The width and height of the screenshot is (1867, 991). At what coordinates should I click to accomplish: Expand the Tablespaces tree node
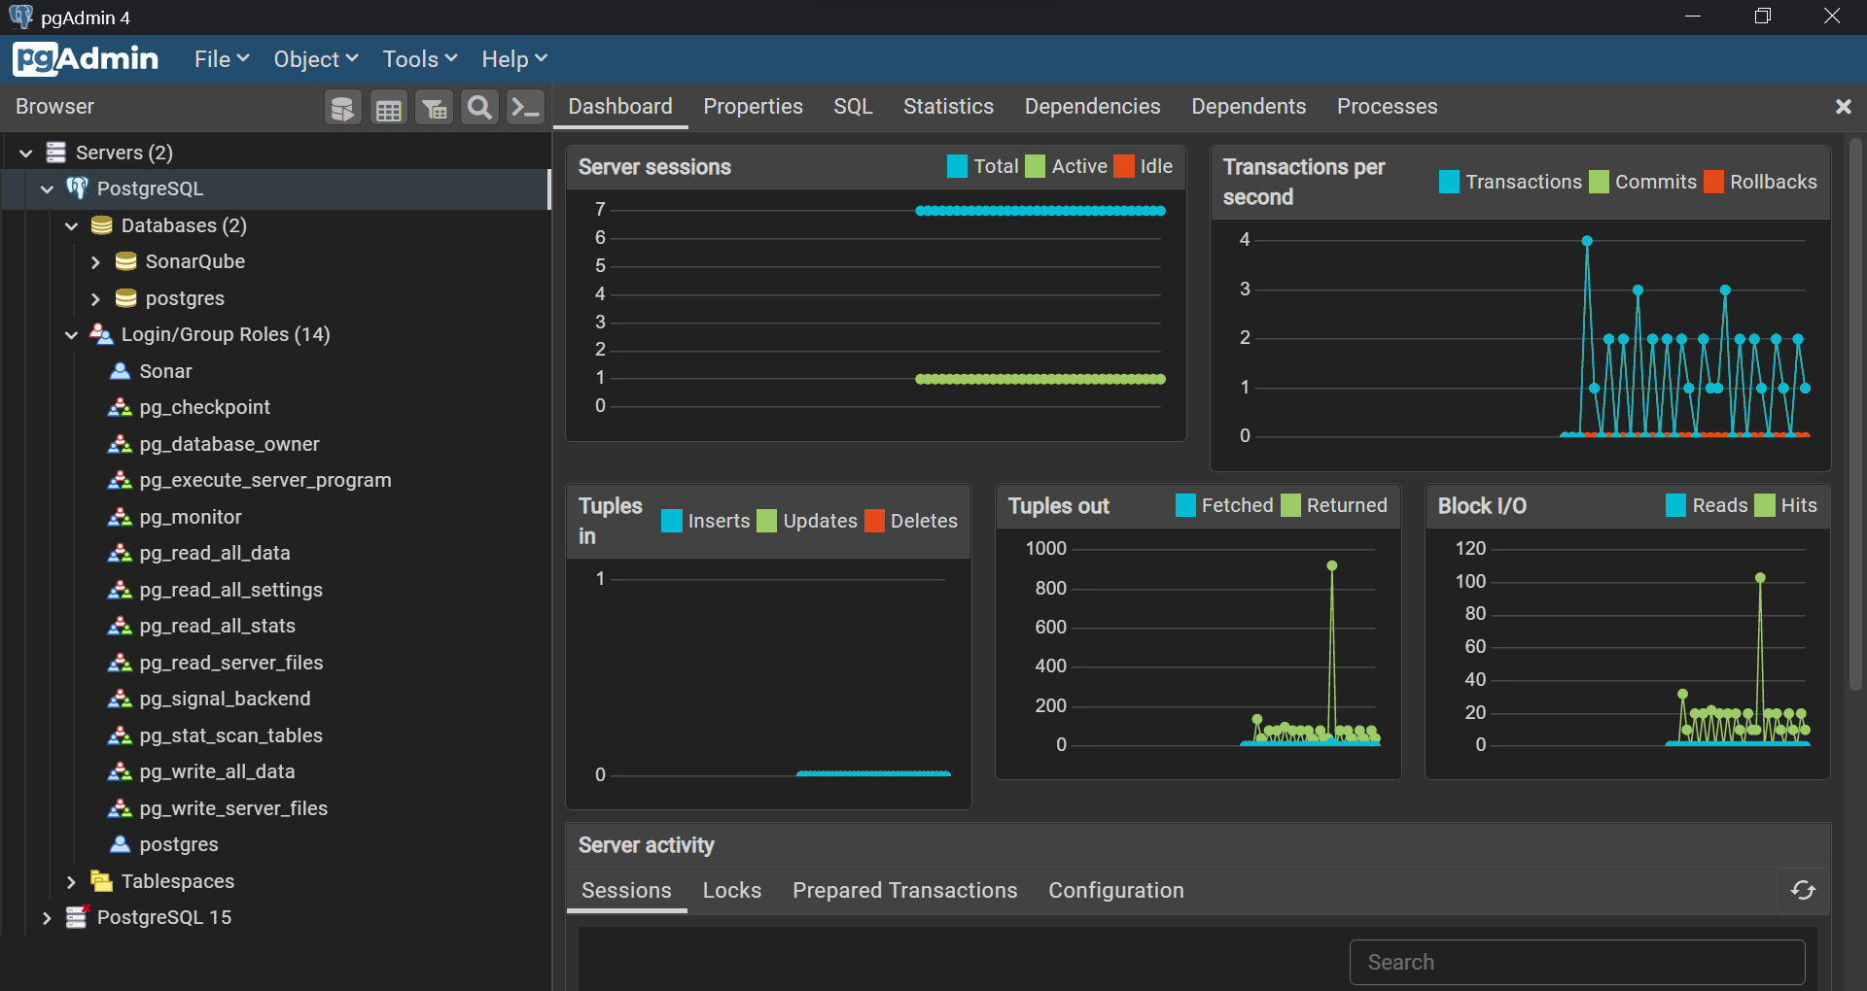71,882
